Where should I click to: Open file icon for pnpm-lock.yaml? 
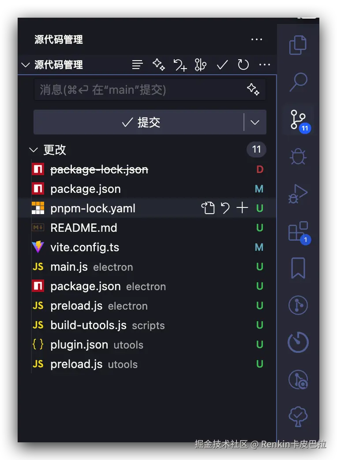point(208,208)
